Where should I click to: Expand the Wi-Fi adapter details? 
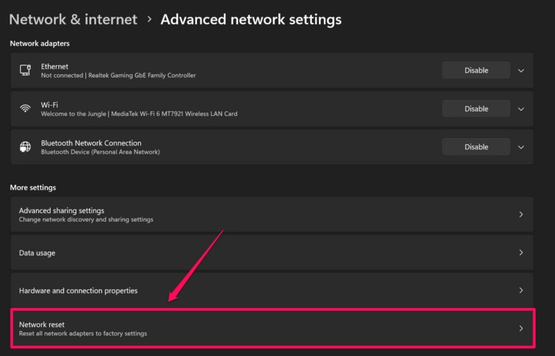tap(521, 108)
